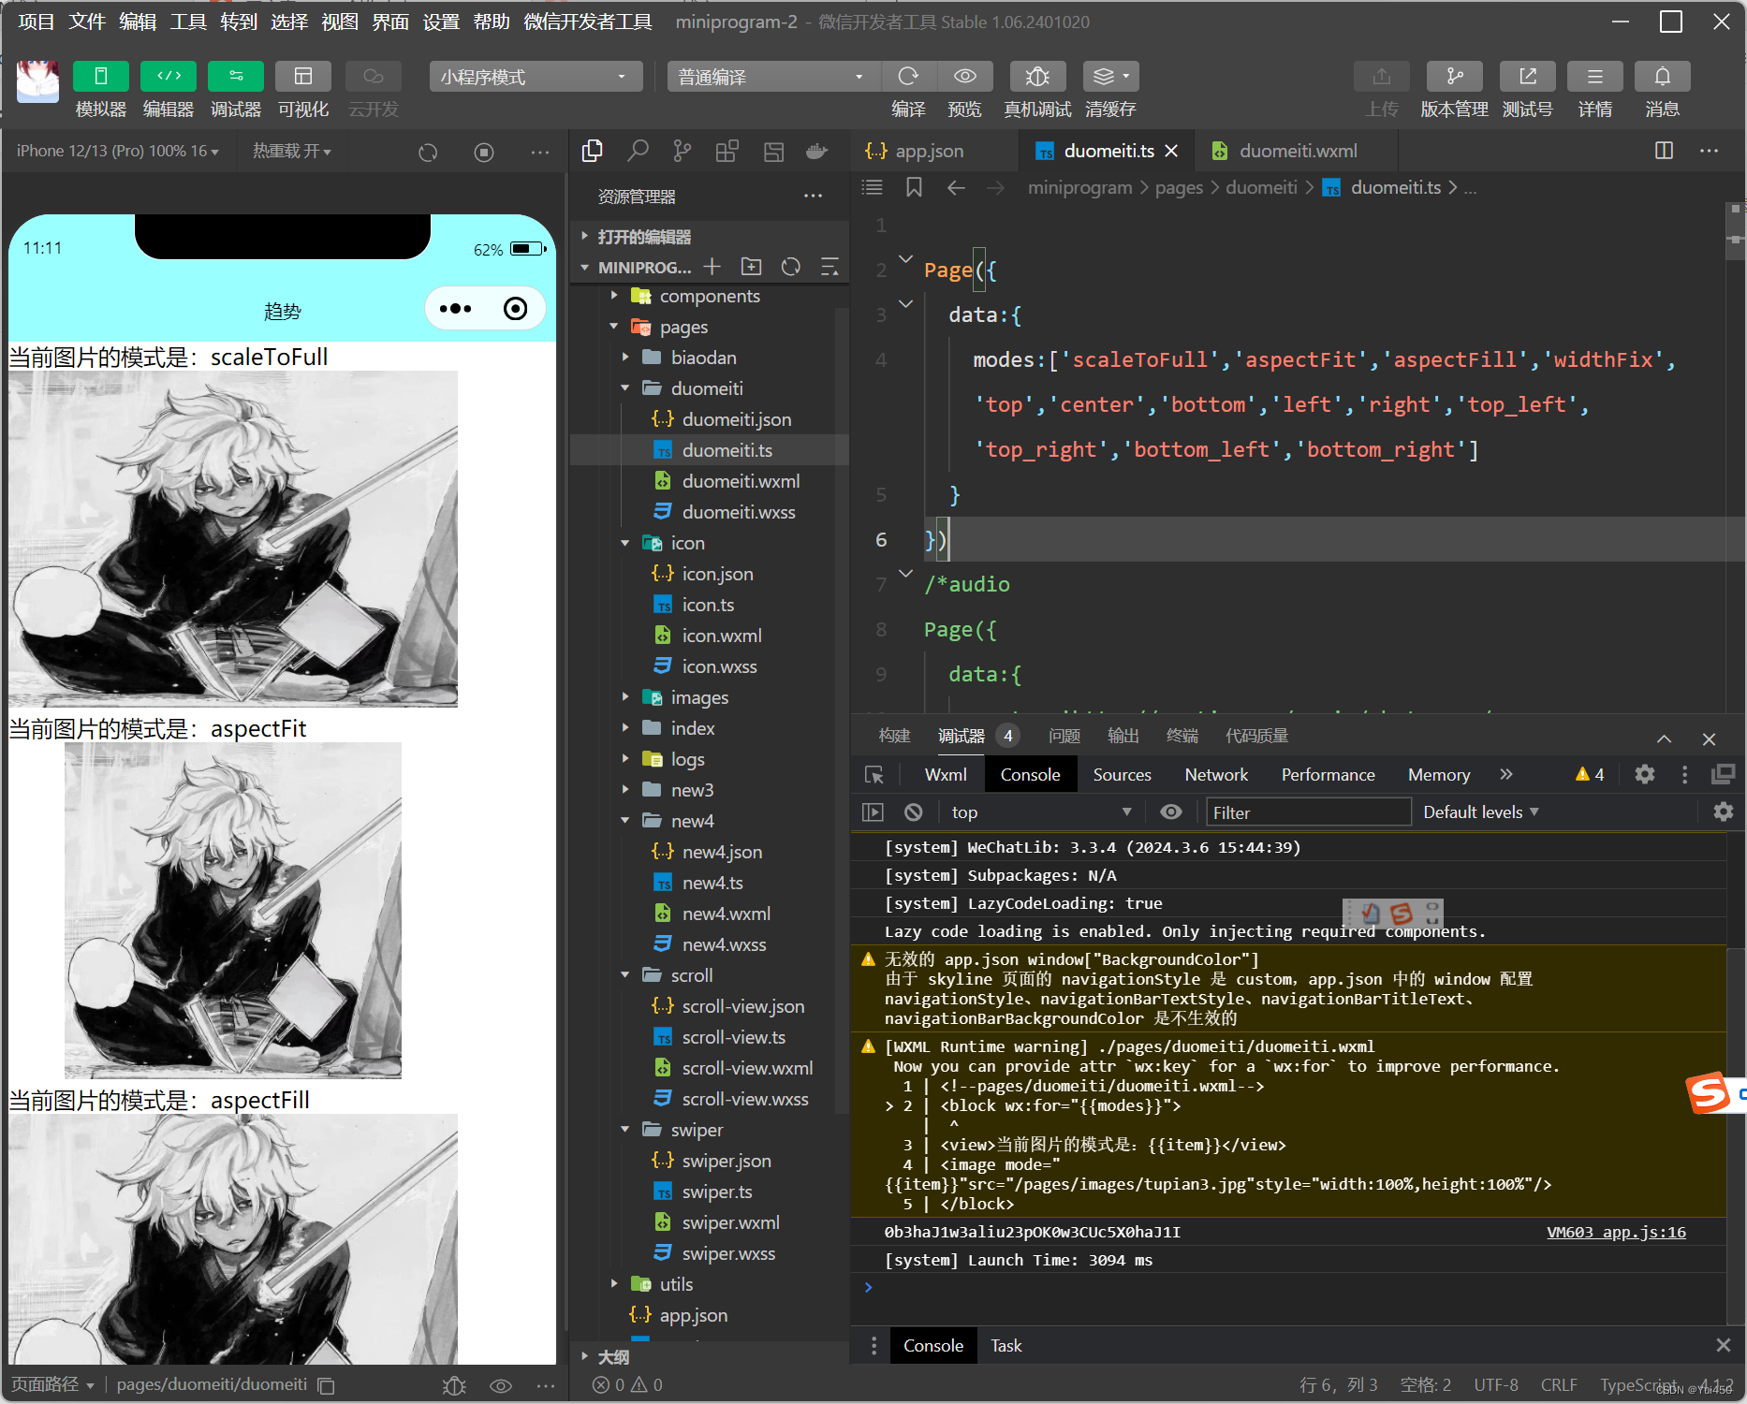
Task: Fold the audio comment at line 7
Action: 905,574
